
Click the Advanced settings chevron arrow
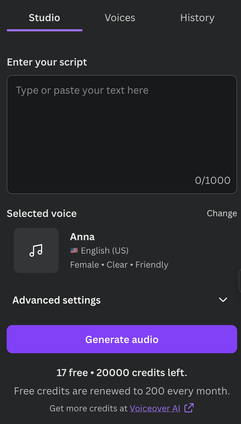tap(223, 300)
